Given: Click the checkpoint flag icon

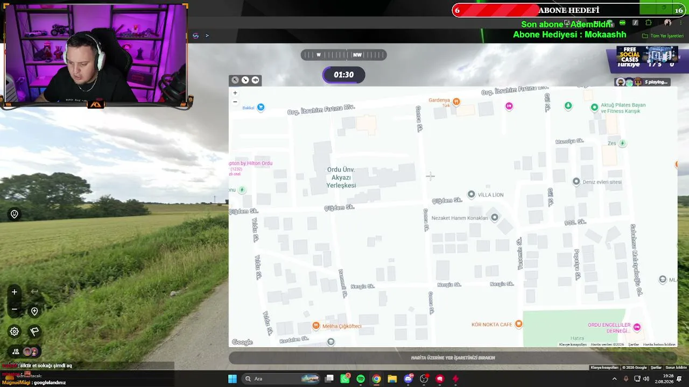Looking at the screenshot, I should tap(34, 332).
